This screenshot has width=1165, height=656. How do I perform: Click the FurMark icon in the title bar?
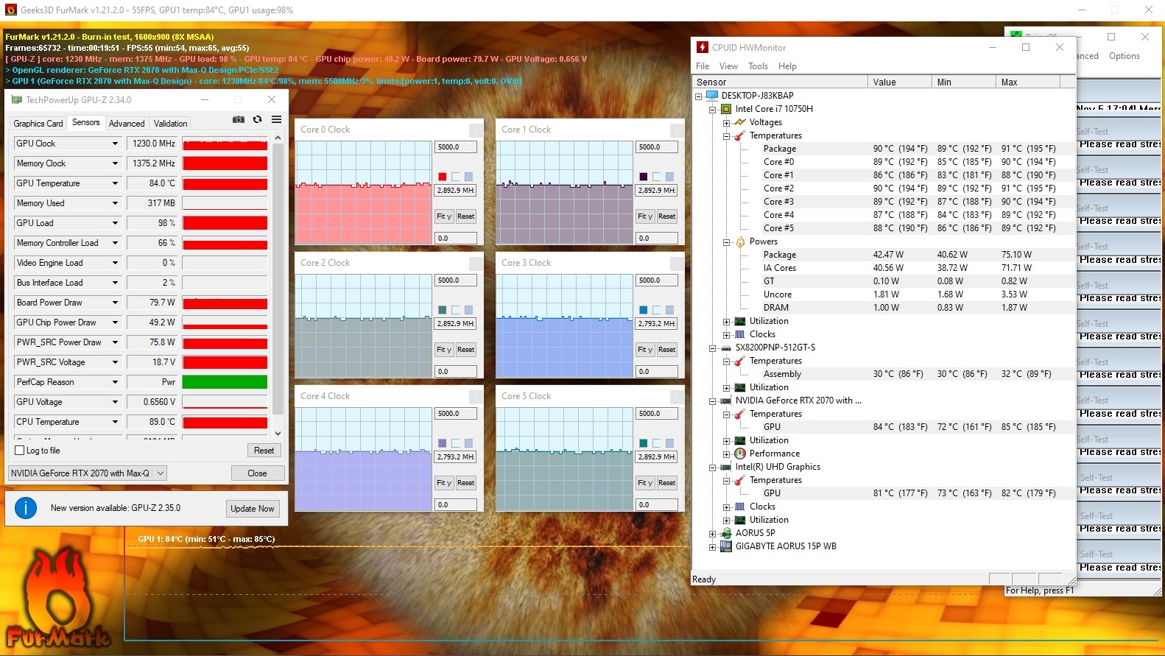(10, 10)
